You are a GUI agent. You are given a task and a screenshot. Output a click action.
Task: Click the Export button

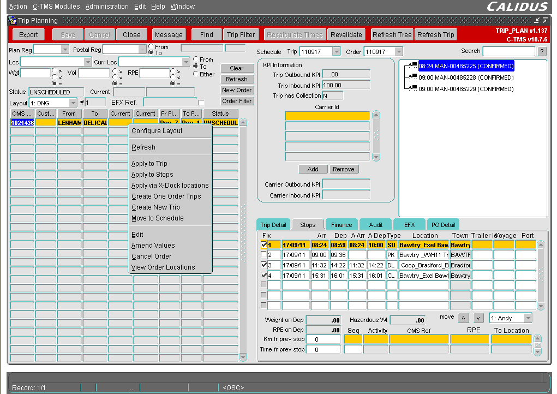(28, 34)
